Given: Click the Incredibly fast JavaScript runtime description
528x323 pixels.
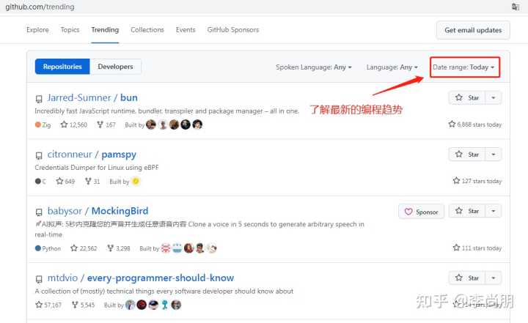Looking at the screenshot, I should [x=166, y=111].
